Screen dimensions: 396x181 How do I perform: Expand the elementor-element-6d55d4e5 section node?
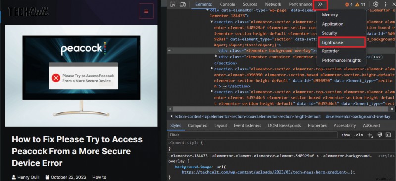click(x=212, y=91)
